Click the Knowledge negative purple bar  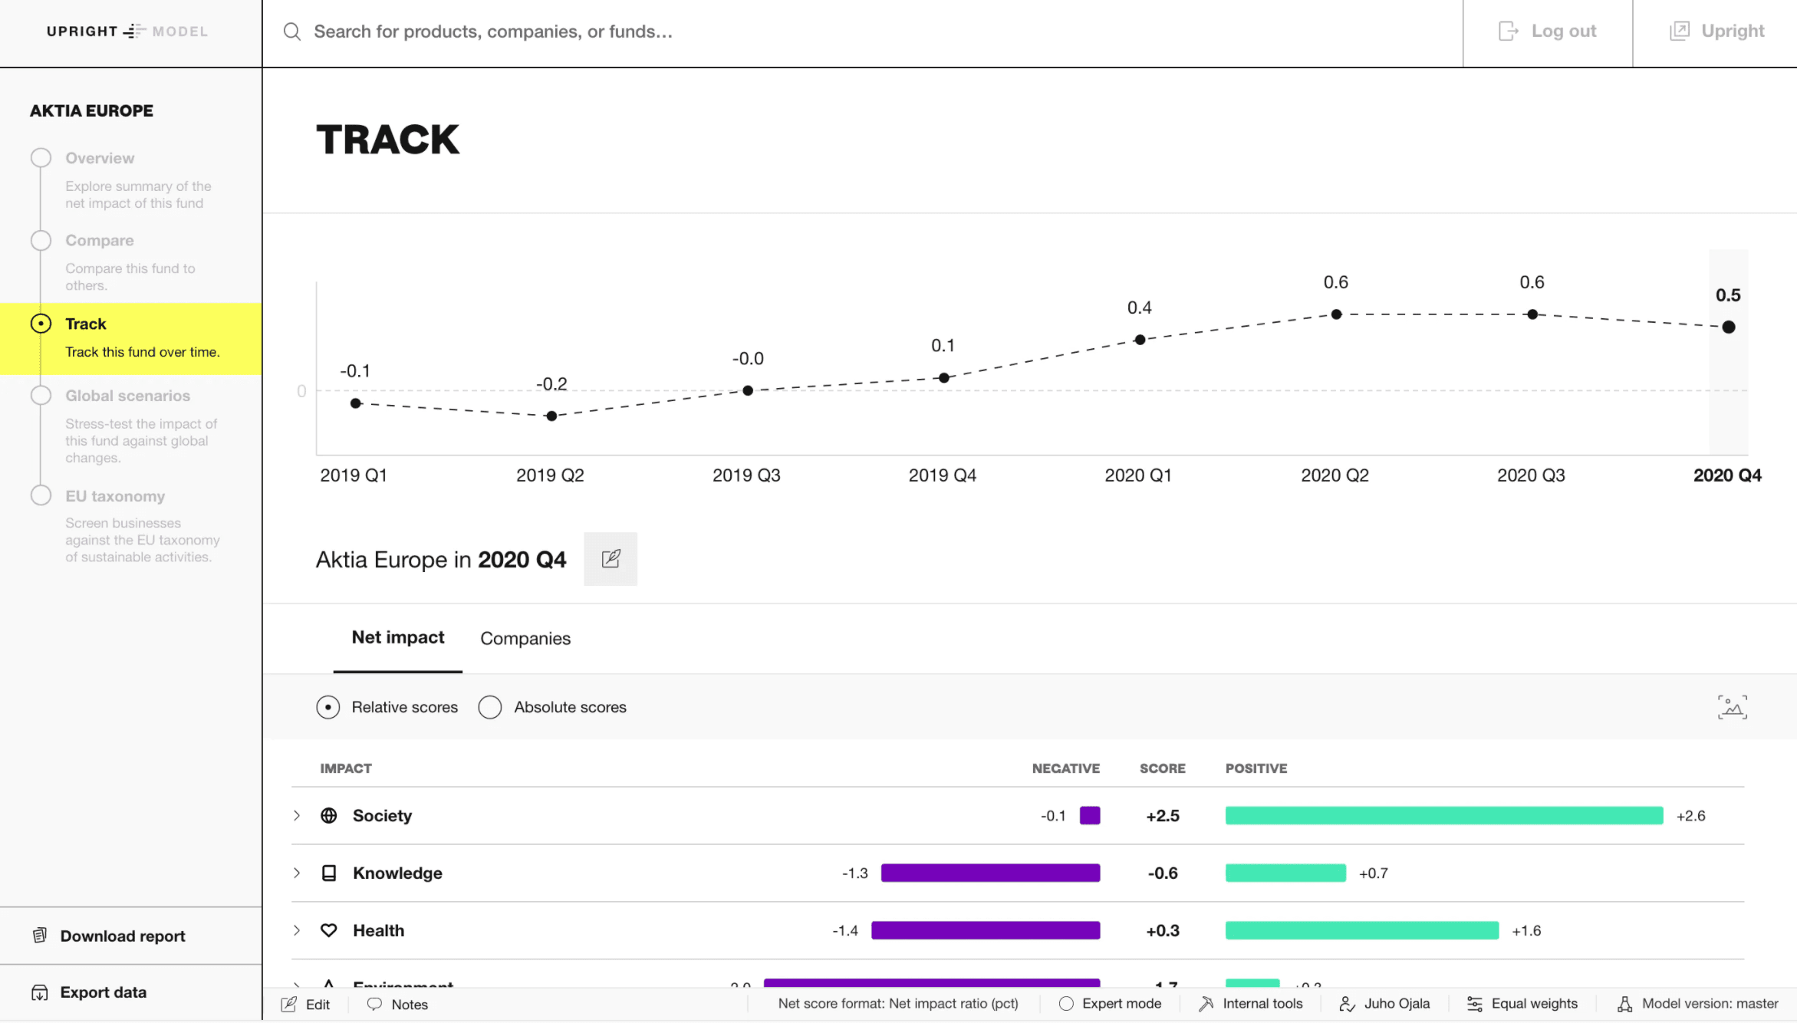click(990, 873)
